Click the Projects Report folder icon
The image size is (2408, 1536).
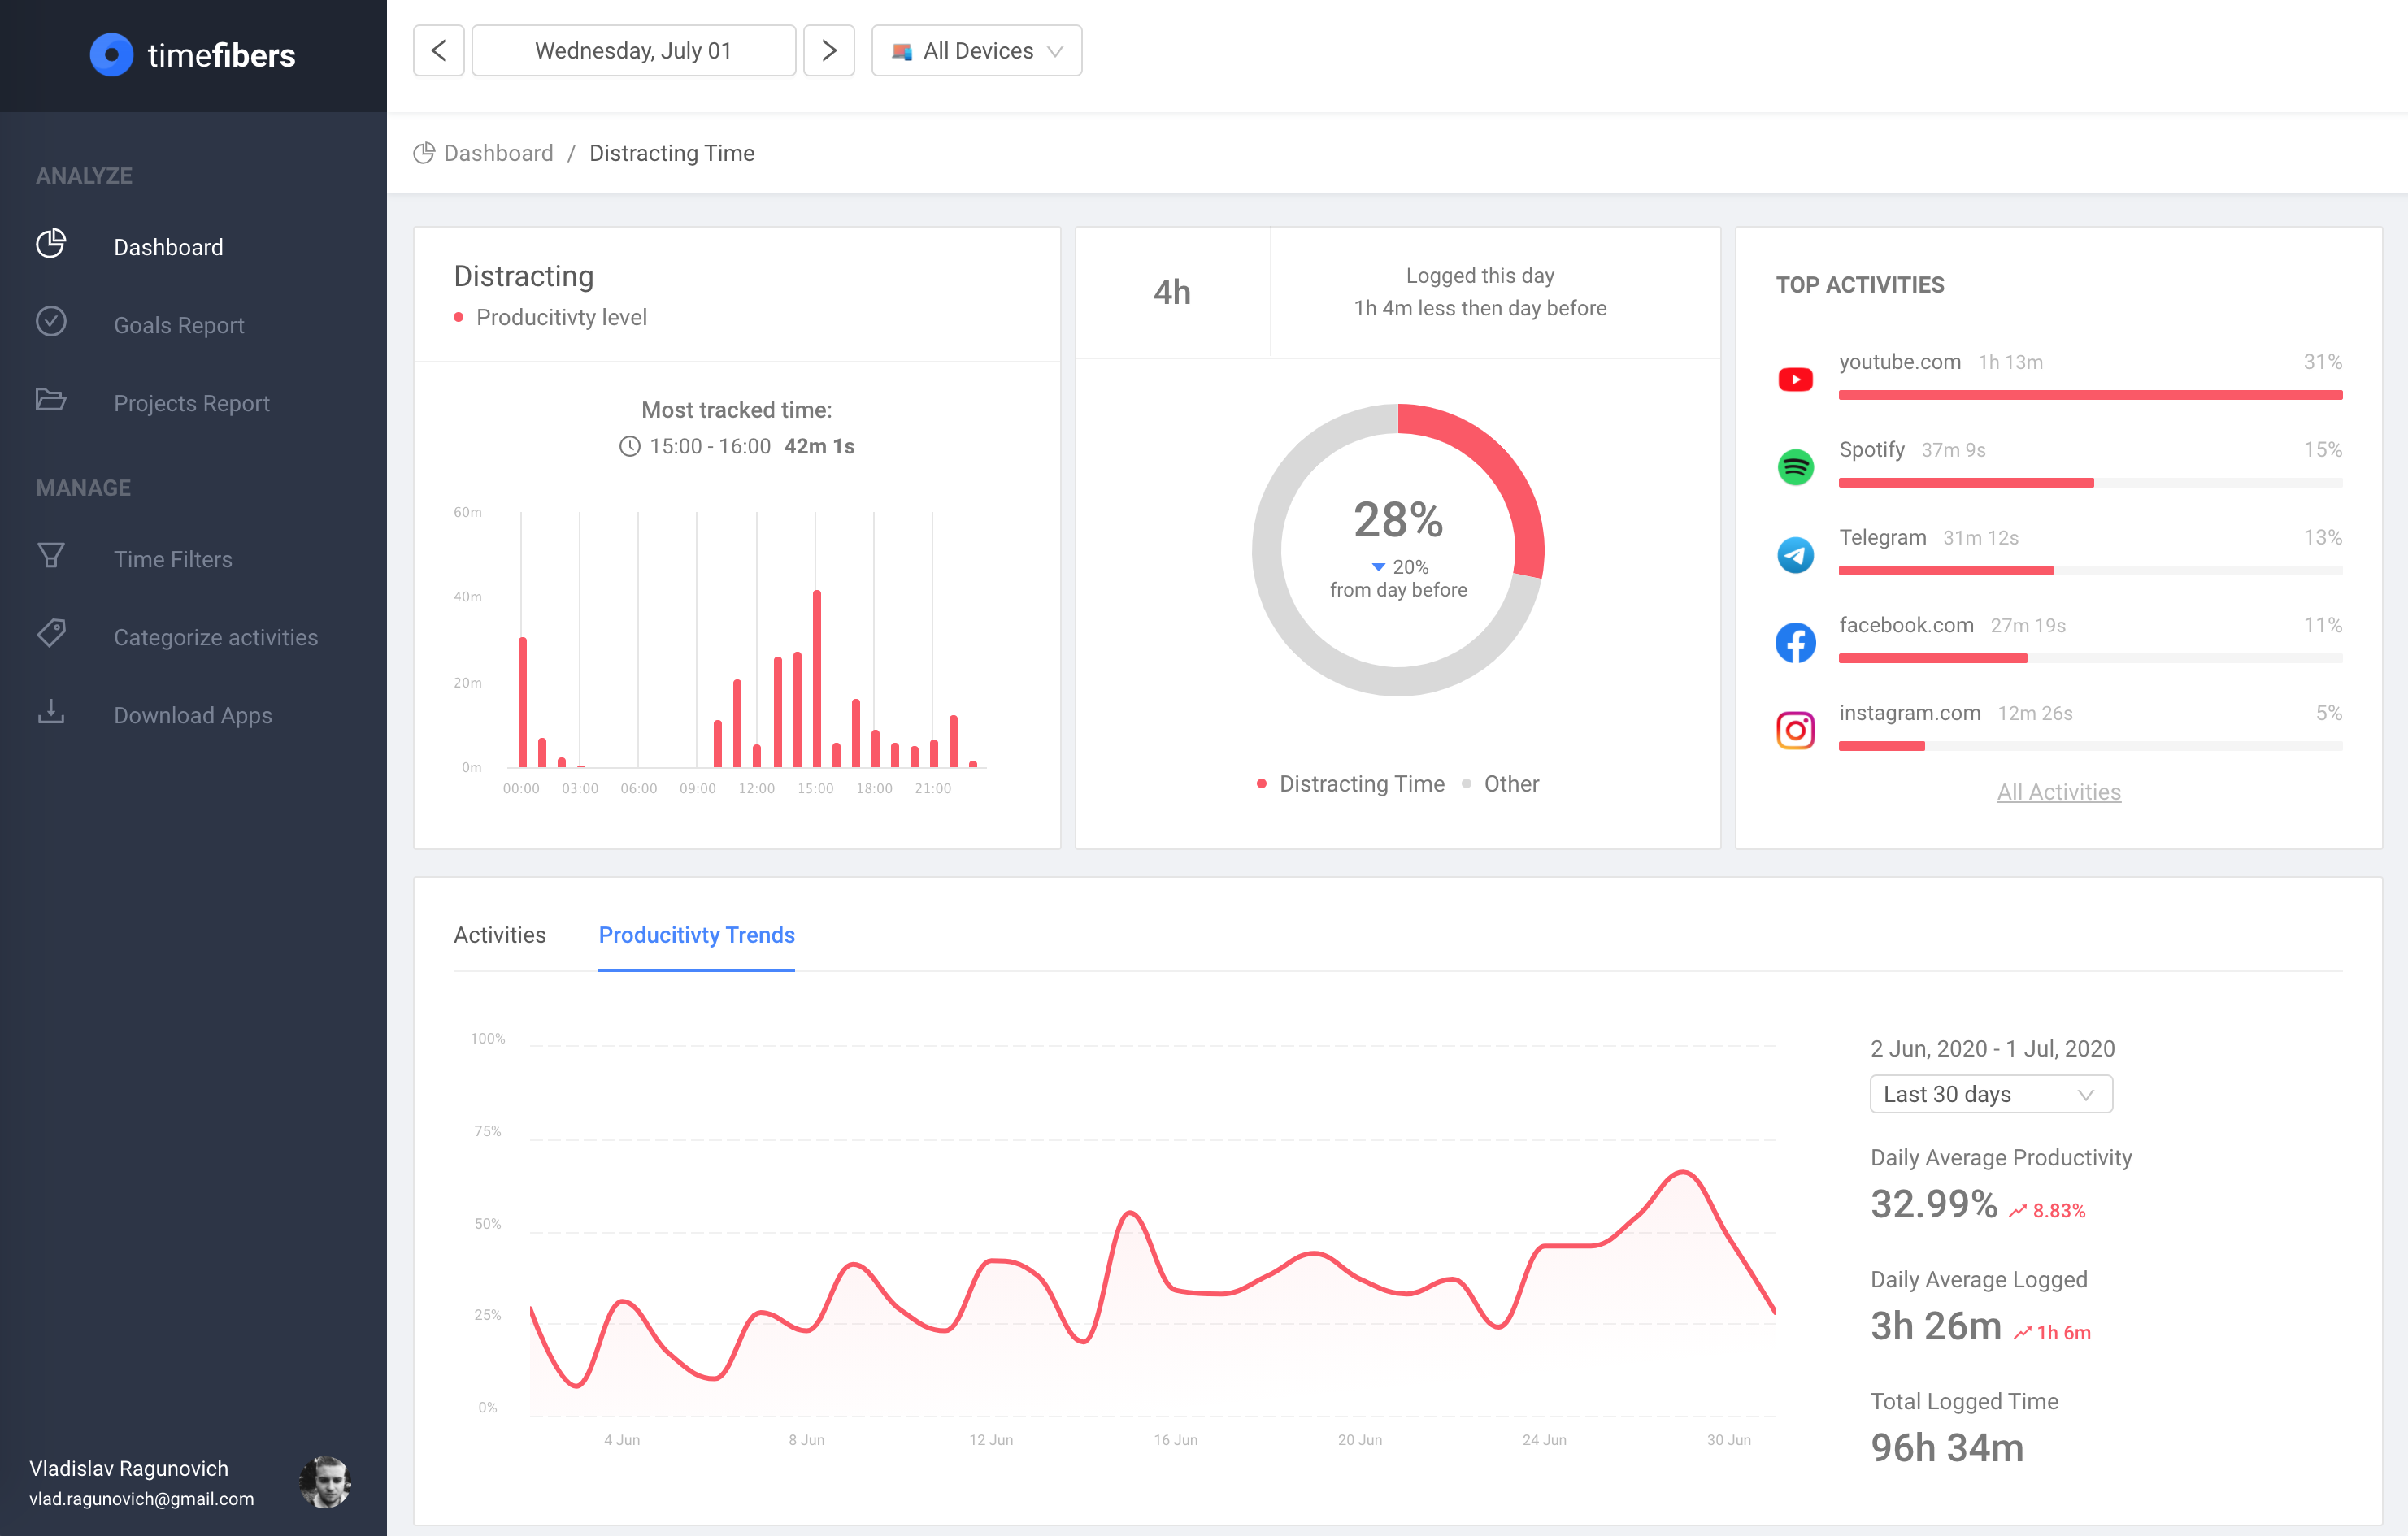[51, 400]
